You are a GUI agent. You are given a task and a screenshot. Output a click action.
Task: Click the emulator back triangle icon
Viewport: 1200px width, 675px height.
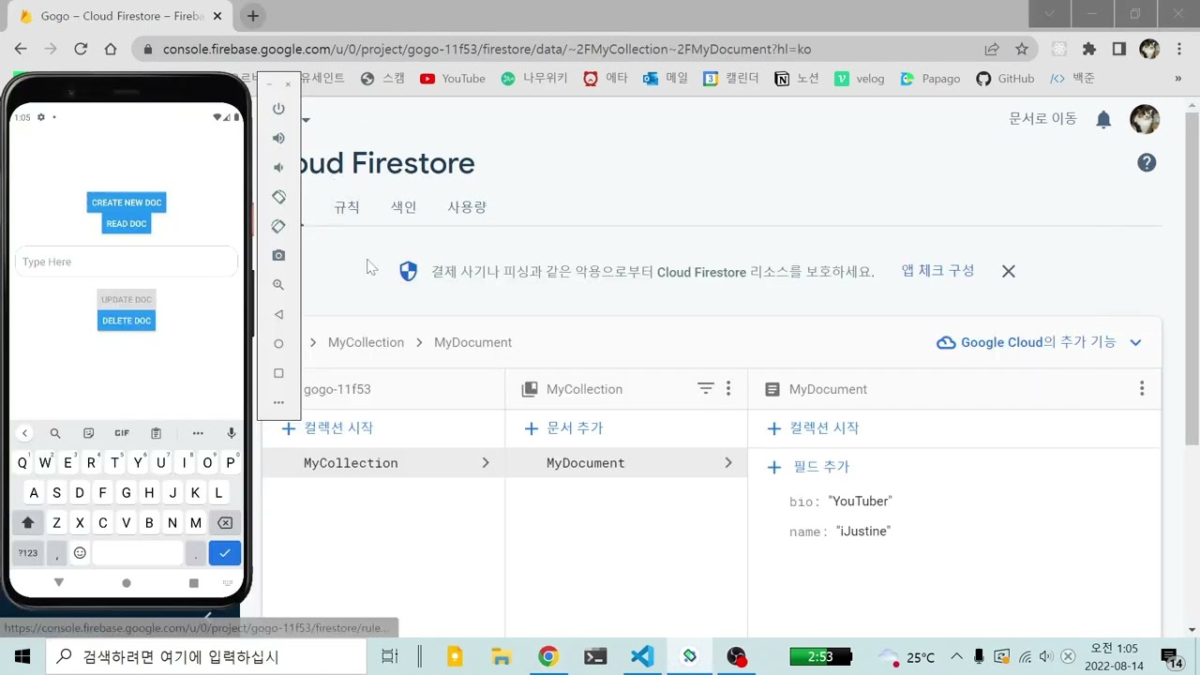pos(278,314)
